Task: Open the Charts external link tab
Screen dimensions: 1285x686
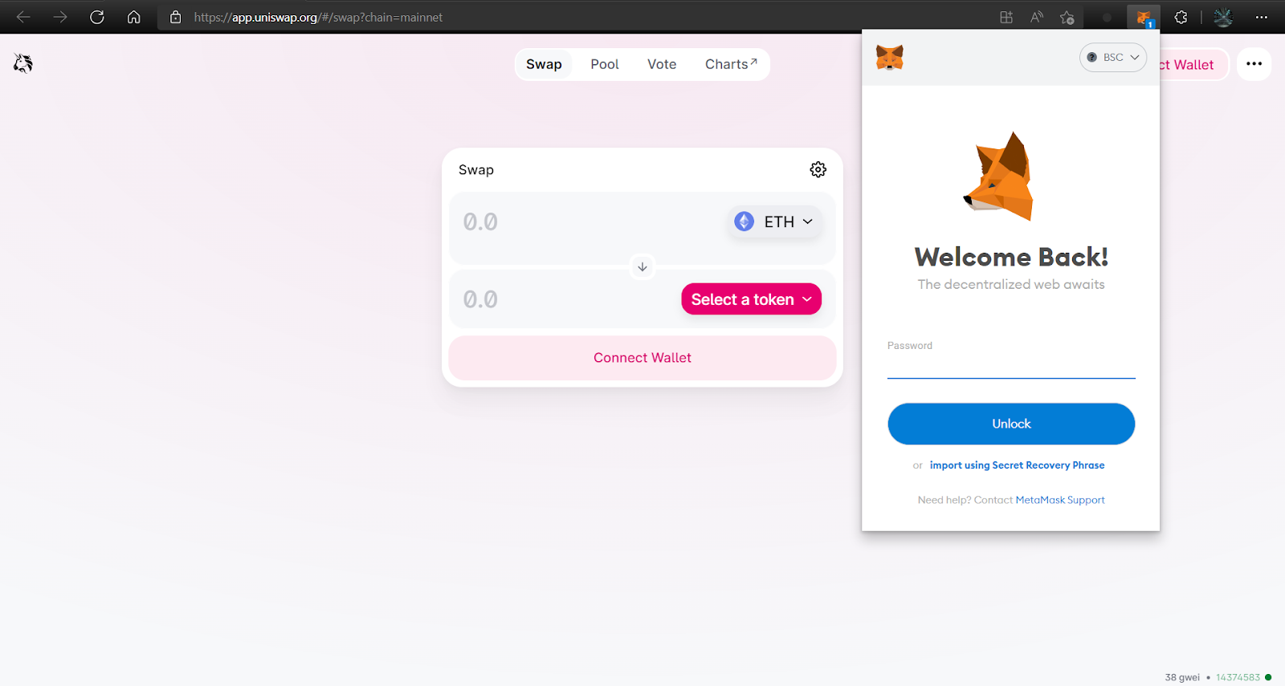Action: click(x=731, y=64)
